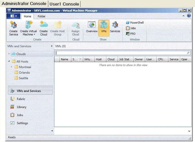Minimize the ribbon with caret arrow

tap(183, 16)
